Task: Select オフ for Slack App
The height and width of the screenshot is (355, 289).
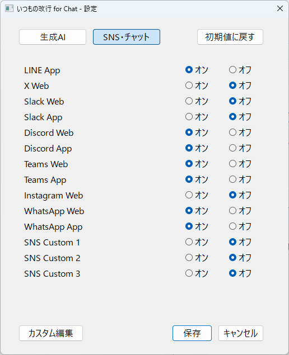Action: pyautogui.click(x=240, y=117)
